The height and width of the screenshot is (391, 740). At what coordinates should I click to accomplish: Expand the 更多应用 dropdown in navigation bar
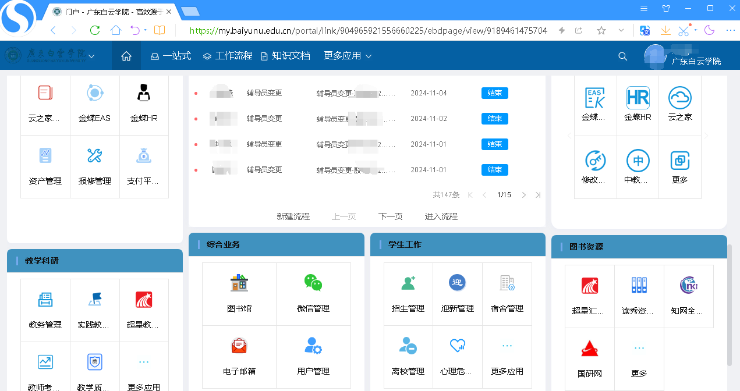click(348, 56)
